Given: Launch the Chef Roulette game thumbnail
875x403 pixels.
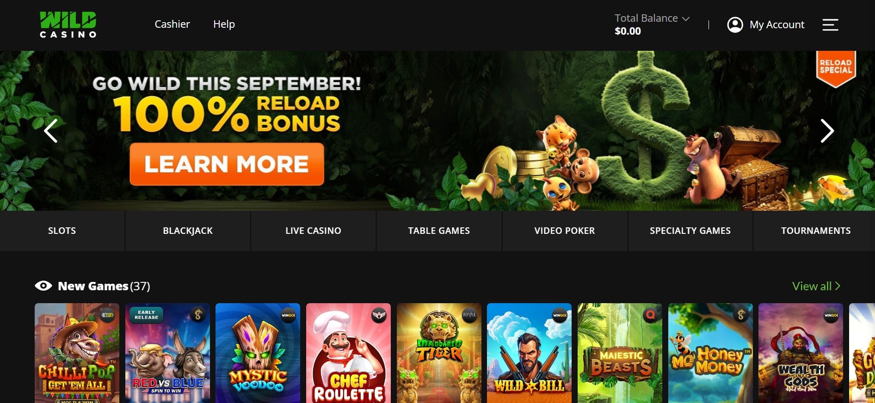Looking at the screenshot, I should click(x=348, y=353).
